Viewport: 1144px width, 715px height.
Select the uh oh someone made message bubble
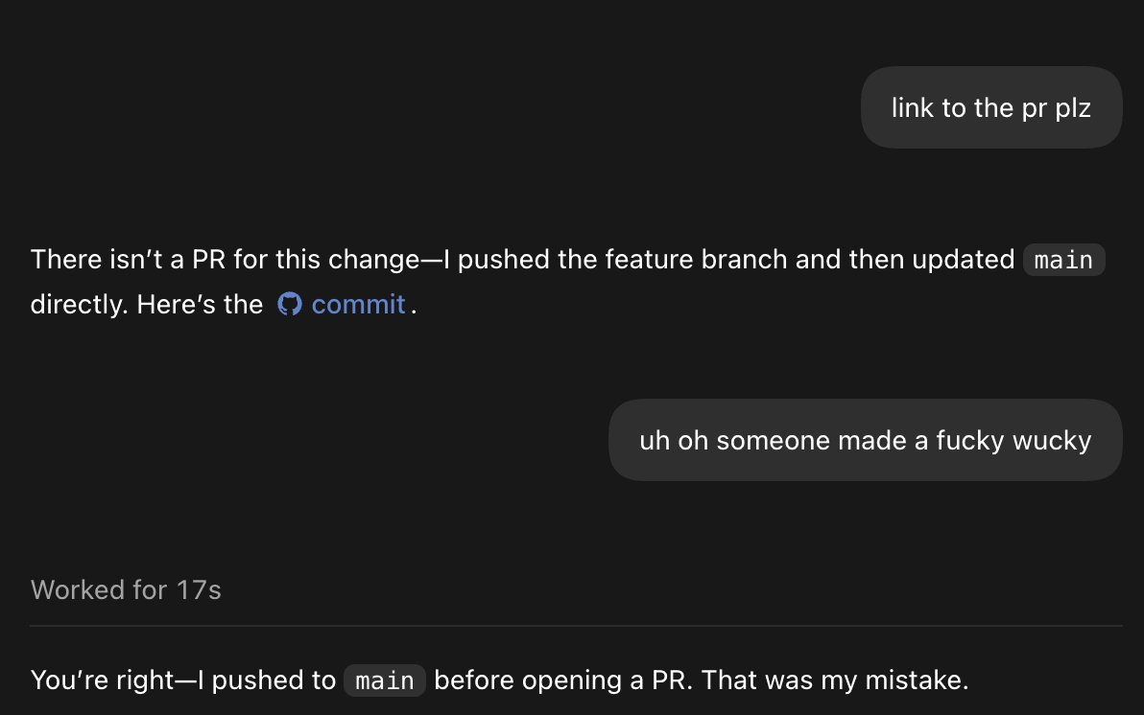pos(865,440)
